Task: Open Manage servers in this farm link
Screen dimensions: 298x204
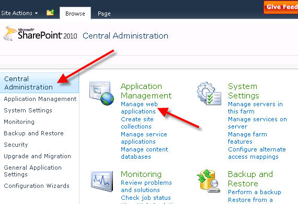Action: click(255, 108)
